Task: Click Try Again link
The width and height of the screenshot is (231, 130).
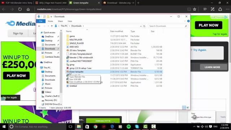Action: coord(200,50)
